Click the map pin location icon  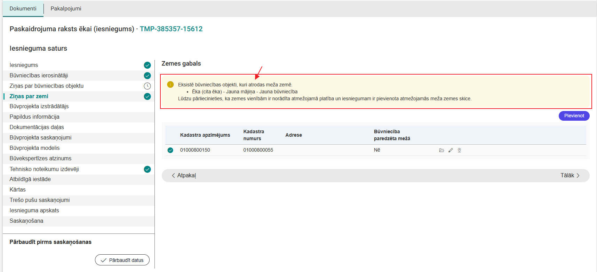(x=459, y=150)
